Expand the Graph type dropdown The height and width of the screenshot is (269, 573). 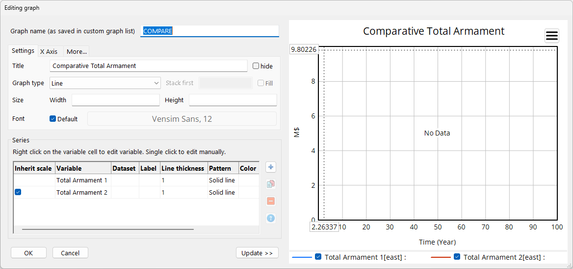pos(105,83)
